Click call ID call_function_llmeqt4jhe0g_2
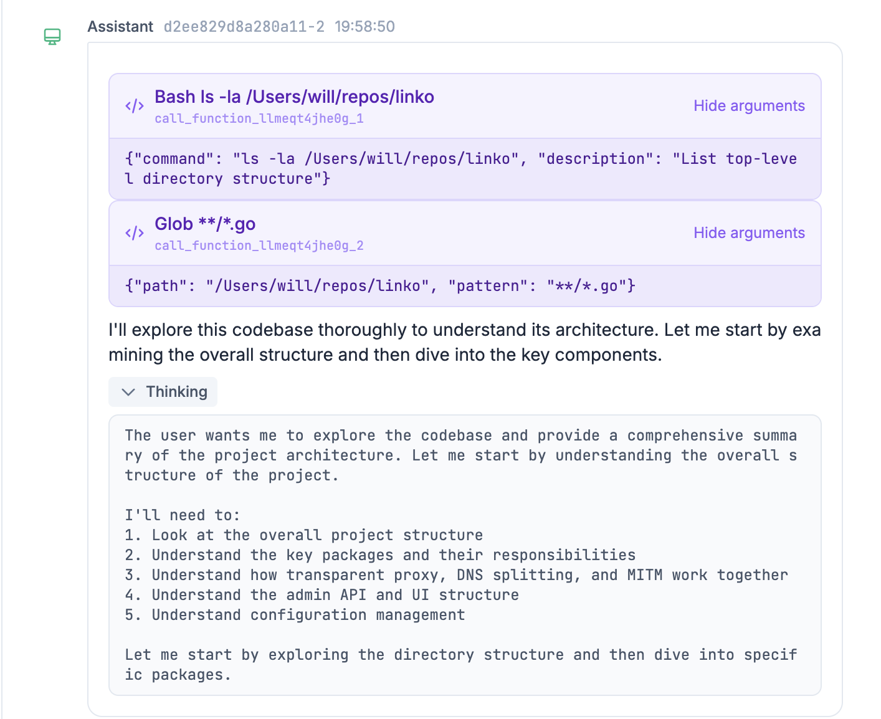Screen dimensions: 881x719 tap(259, 245)
